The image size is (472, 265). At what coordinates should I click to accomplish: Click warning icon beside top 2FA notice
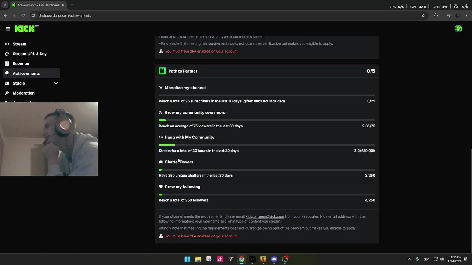(161, 51)
